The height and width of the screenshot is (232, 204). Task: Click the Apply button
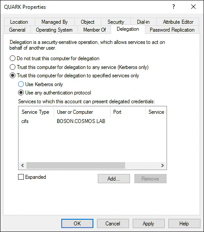(148, 223)
